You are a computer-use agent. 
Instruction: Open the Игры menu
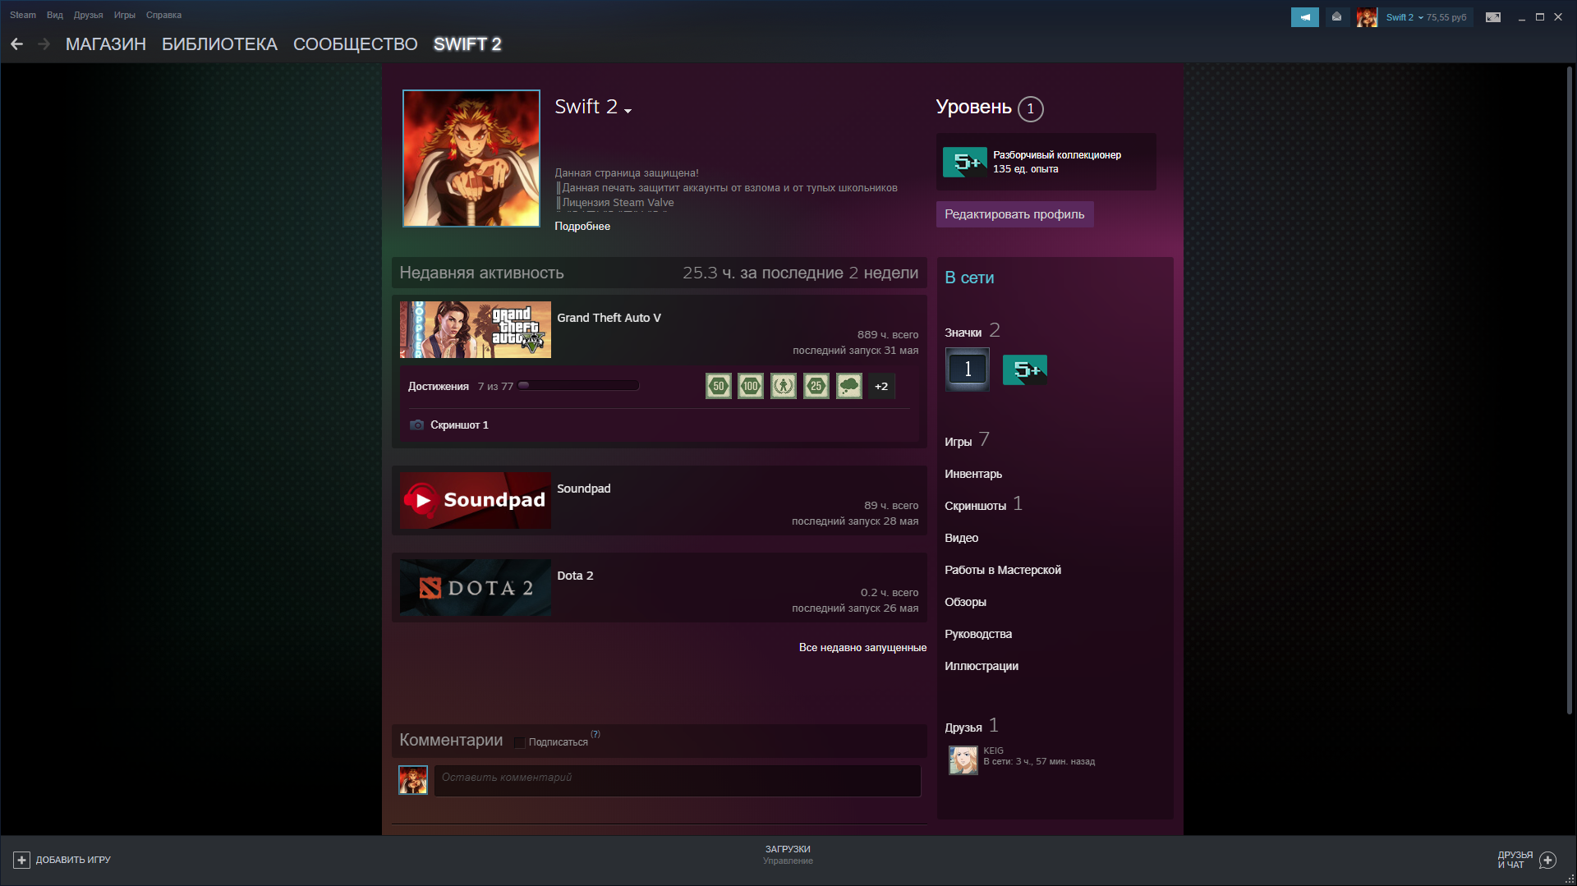125,15
